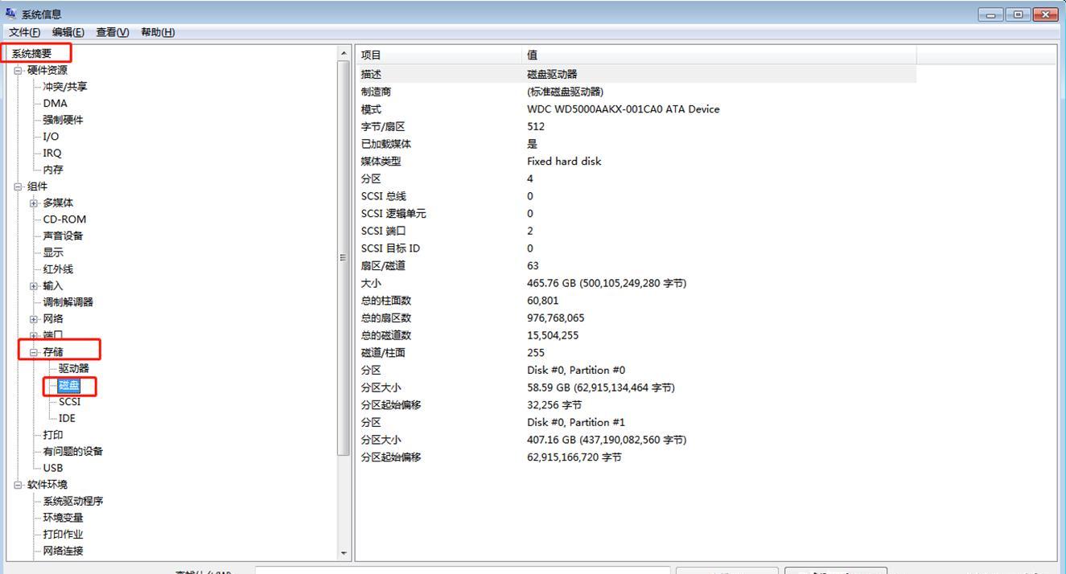Screen dimensions: 1066x574
Task: Select 内存 tree item
Action: (x=53, y=170)
